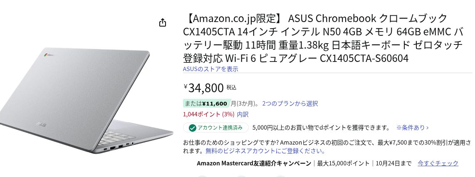475x177 pixels.
Task: Expand the ※条件あり conditions link
Action: (x=412, y=128)
